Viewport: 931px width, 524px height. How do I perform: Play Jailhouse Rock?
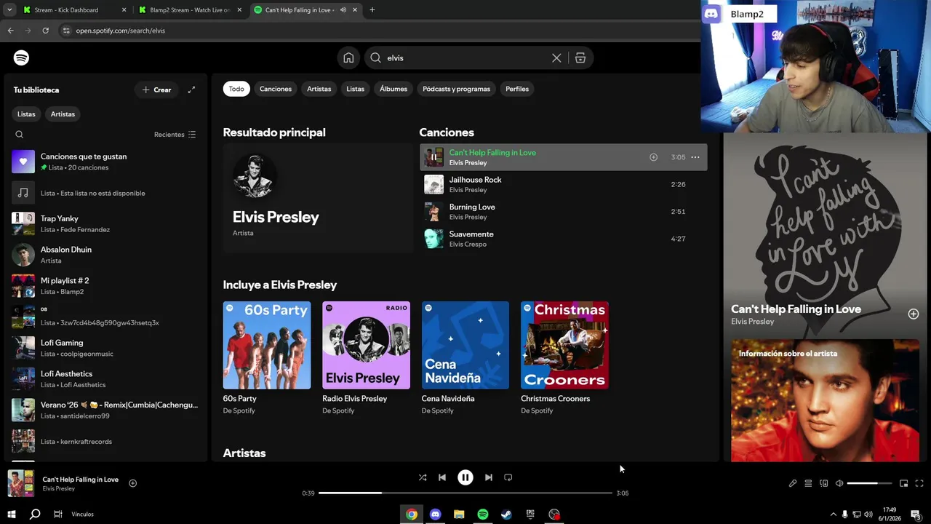pyautogui.click(x=563, y=184)
